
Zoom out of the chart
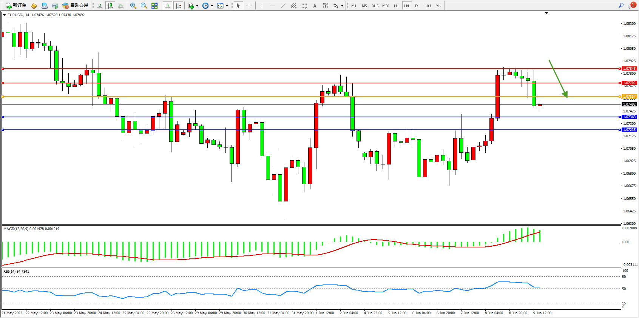point(144,6)
